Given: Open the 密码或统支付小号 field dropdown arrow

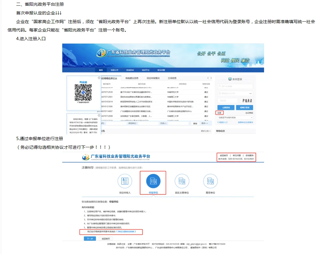Looking at the screenshot, I should pos(251,94).
